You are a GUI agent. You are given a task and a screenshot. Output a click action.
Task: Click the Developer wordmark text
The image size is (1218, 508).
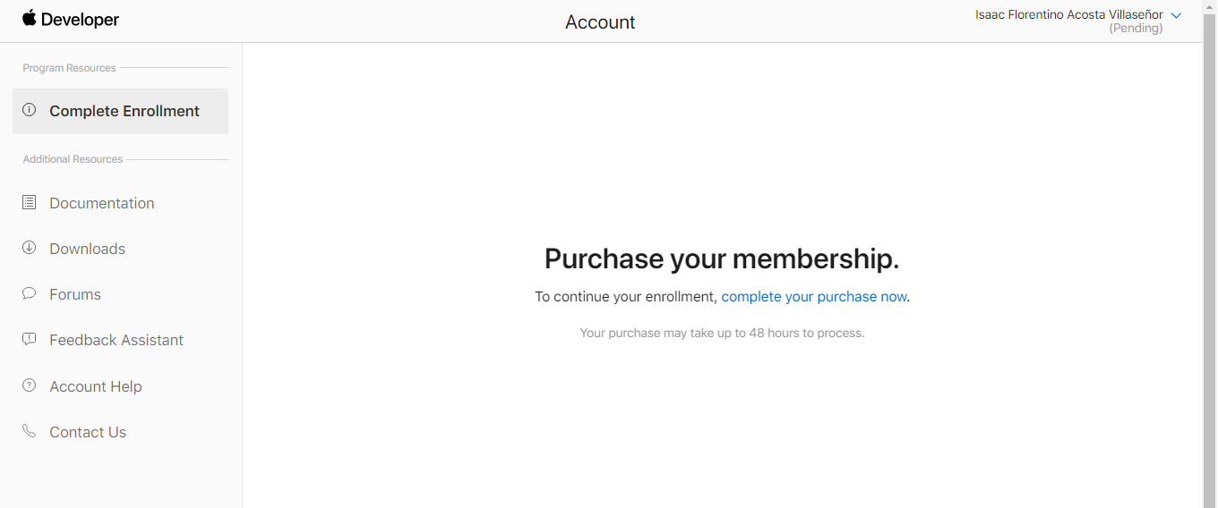[x=80, y=20]
